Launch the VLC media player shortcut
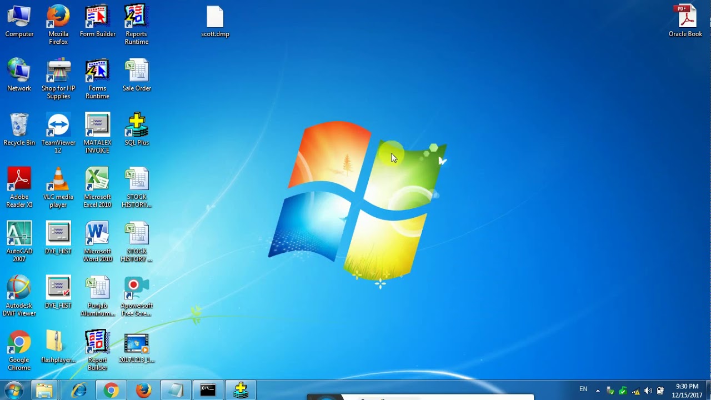711x400 pixels. coord(58,188)
